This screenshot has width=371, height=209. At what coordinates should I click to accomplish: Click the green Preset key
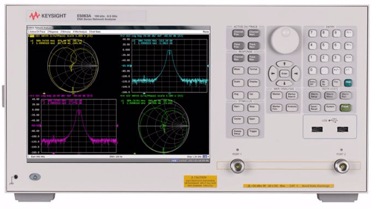click(x=345, y=107)
